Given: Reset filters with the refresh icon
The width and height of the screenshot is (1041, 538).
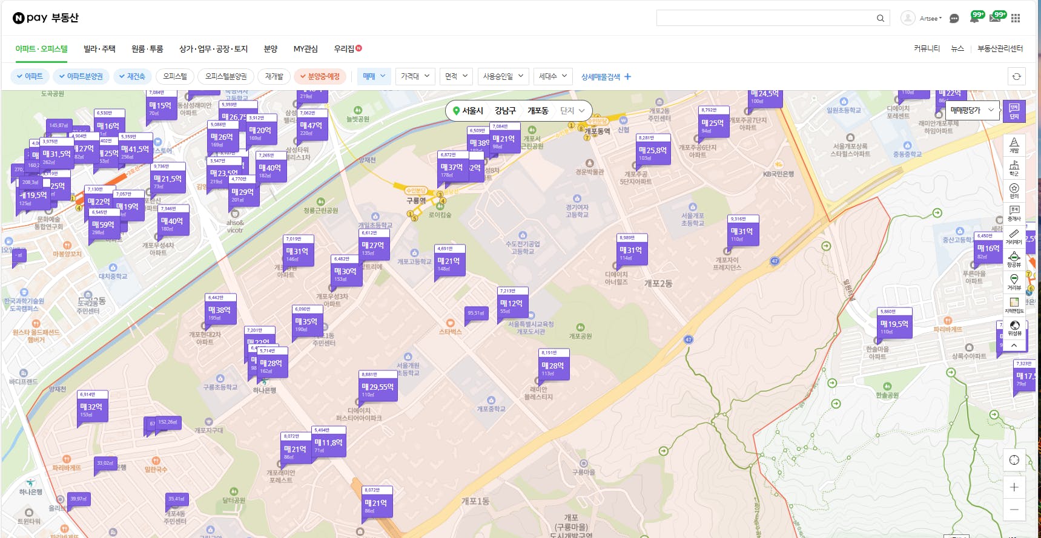Looking at the screenshot, I should pos(1017,77).
